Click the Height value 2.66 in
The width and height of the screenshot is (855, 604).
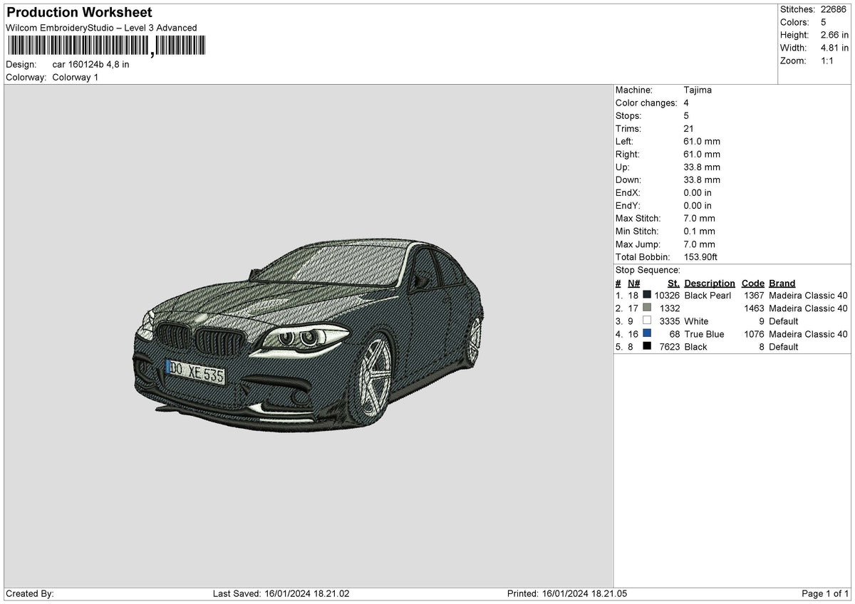(835, 35)
